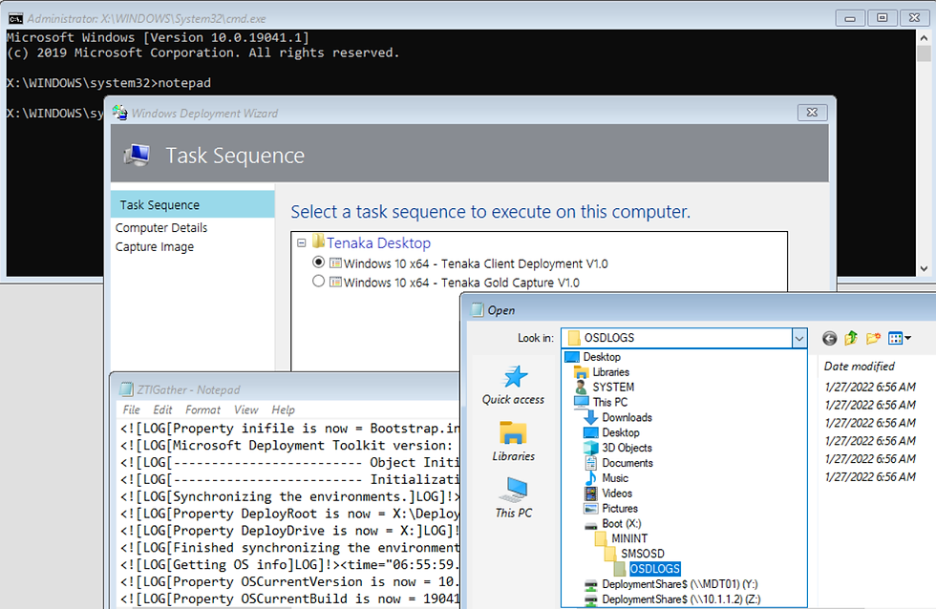The height and width of the screenshot is (609, 936).
Task: Click Quick access star icon
Action: pyautogui.click(x=515, y=376)
